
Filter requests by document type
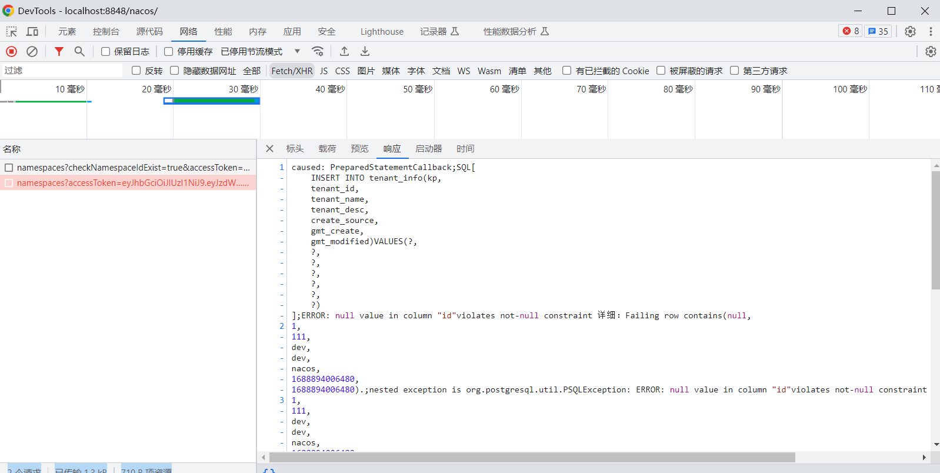(441, 71)
